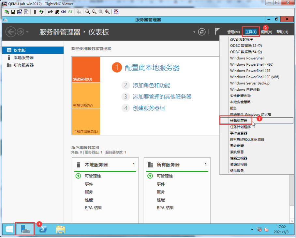This screenshot has width=296, height=238.
Task: Click the refresh screen green arrows icon
Action: click(x=41, y=12)
